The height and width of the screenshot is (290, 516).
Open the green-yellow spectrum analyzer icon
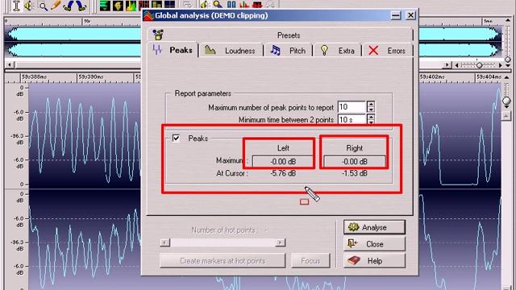(131, 6)
